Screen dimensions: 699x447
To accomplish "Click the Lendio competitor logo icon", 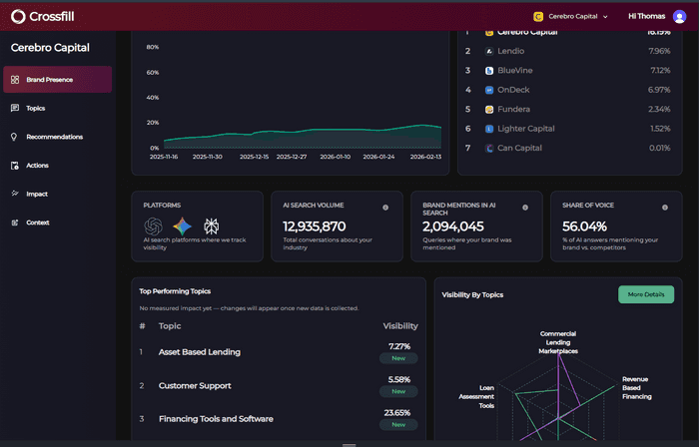I will click(x=489, y=51).
